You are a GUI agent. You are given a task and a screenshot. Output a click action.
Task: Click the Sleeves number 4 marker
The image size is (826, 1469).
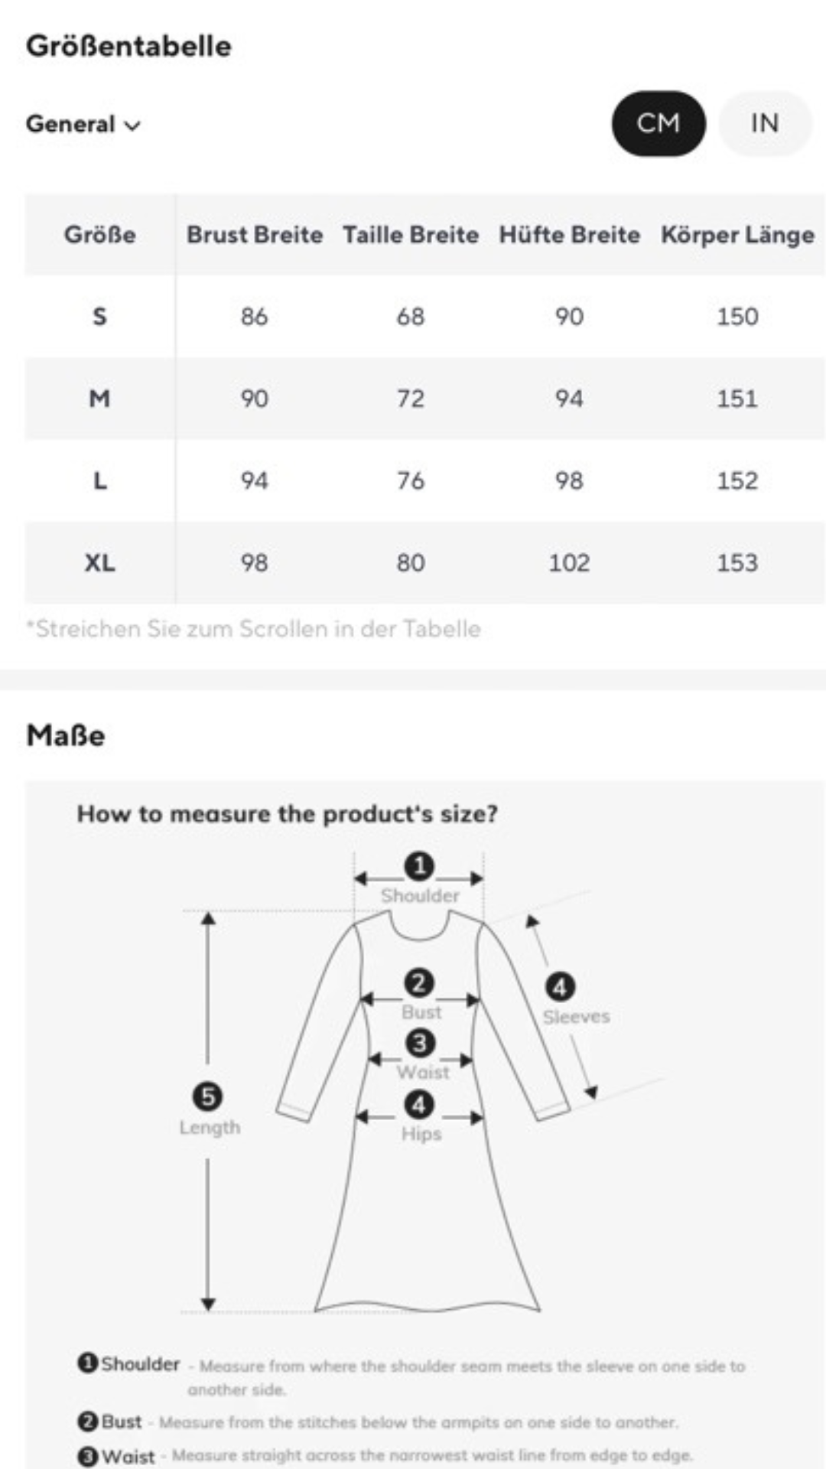[x=560, y=987]
